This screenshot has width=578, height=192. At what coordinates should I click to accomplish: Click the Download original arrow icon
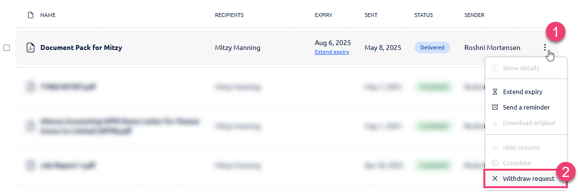tap(495, 123)
